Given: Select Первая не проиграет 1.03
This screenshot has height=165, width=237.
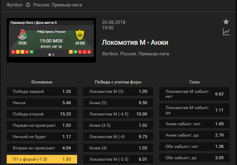Looking at the screenshot, I should (x=42, y=125).
